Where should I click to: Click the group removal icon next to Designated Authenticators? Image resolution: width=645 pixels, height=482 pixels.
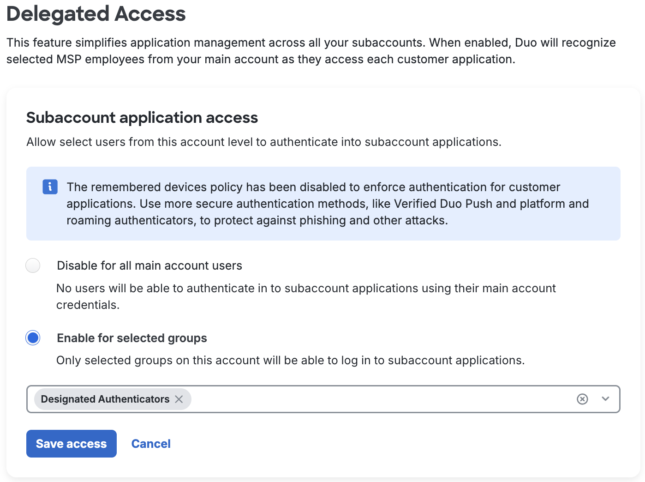[179, 399]
